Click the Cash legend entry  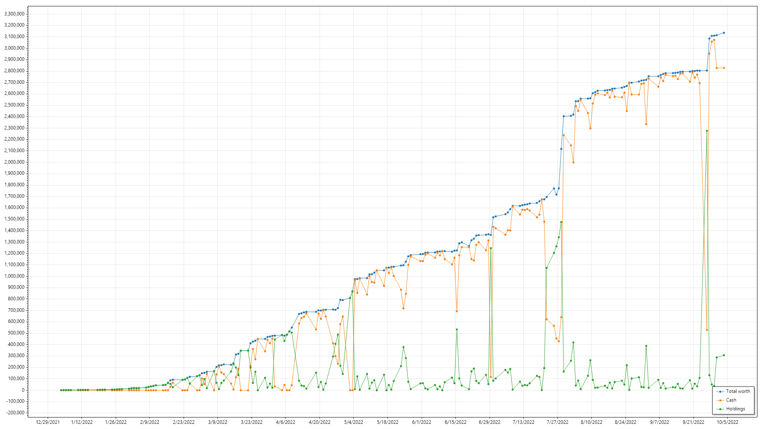(726, 400)
